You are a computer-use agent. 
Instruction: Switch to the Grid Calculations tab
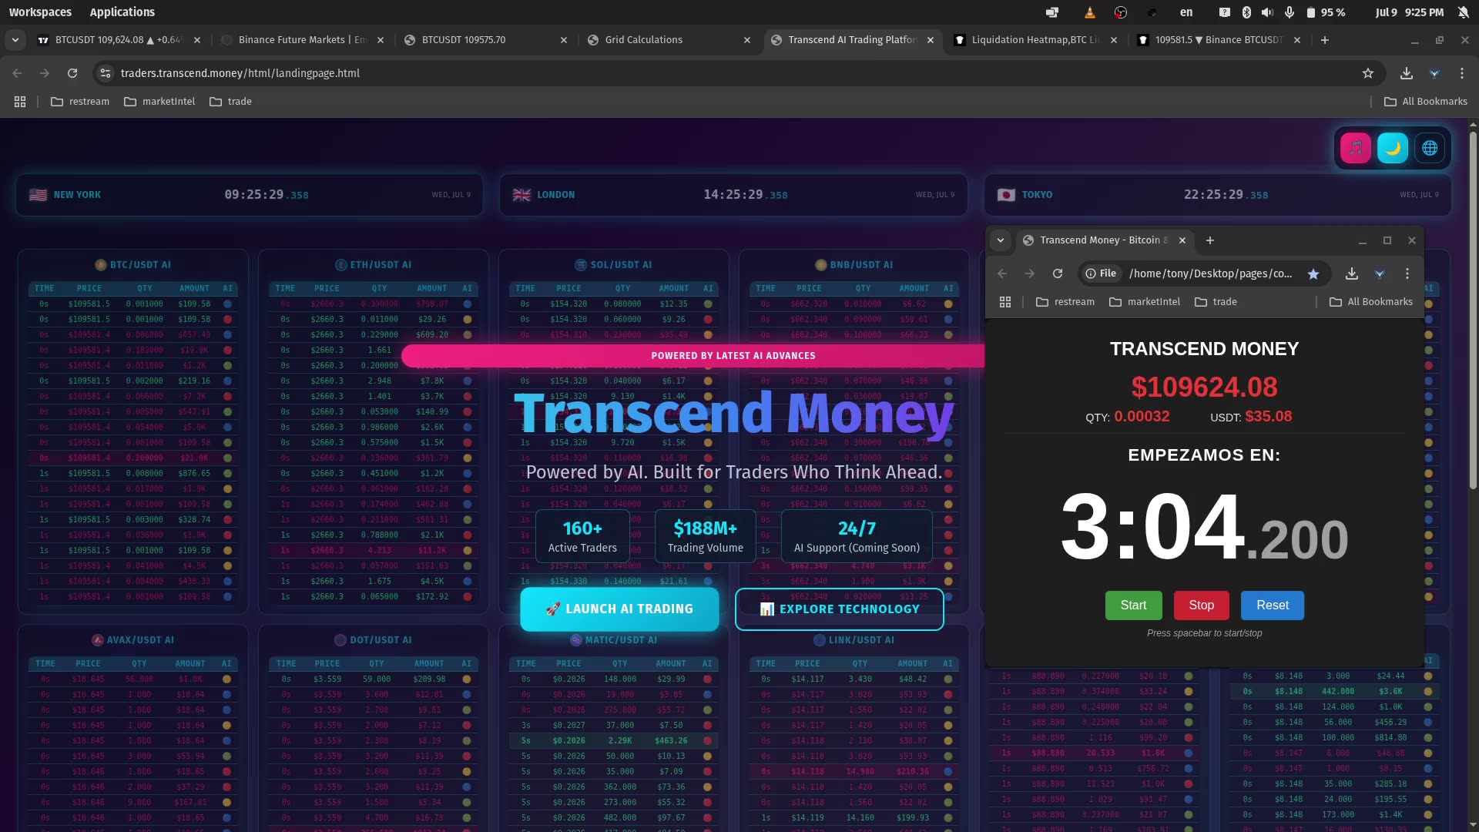tap(643, 39)
